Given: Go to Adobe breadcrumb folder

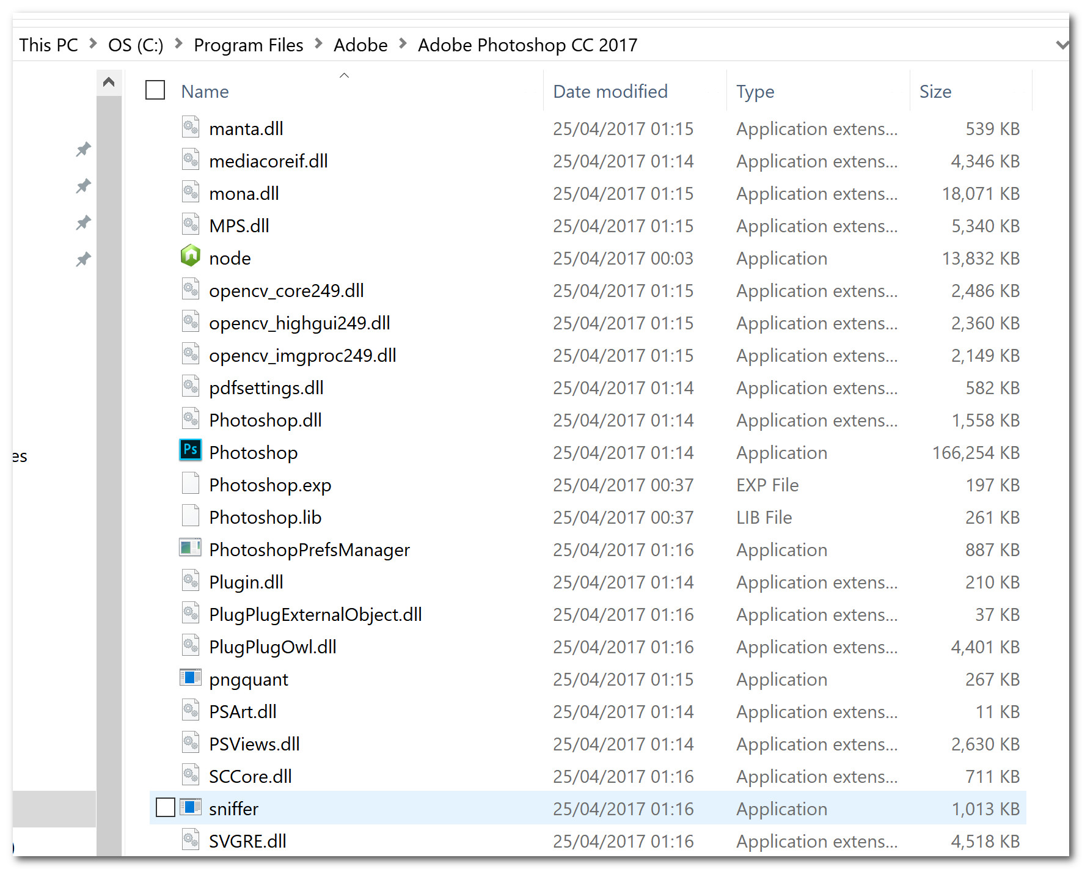Looking at the screenshot, I should [x=360, y=45].
